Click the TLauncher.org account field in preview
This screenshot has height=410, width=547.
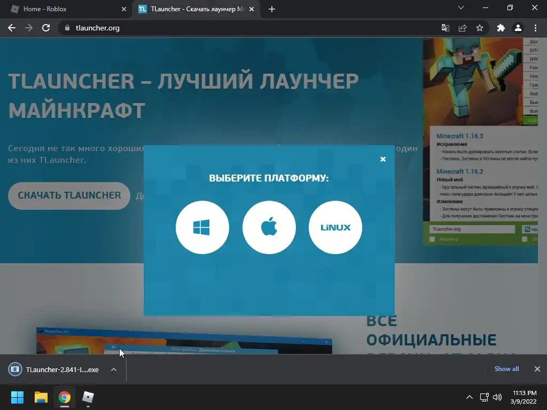472,229
